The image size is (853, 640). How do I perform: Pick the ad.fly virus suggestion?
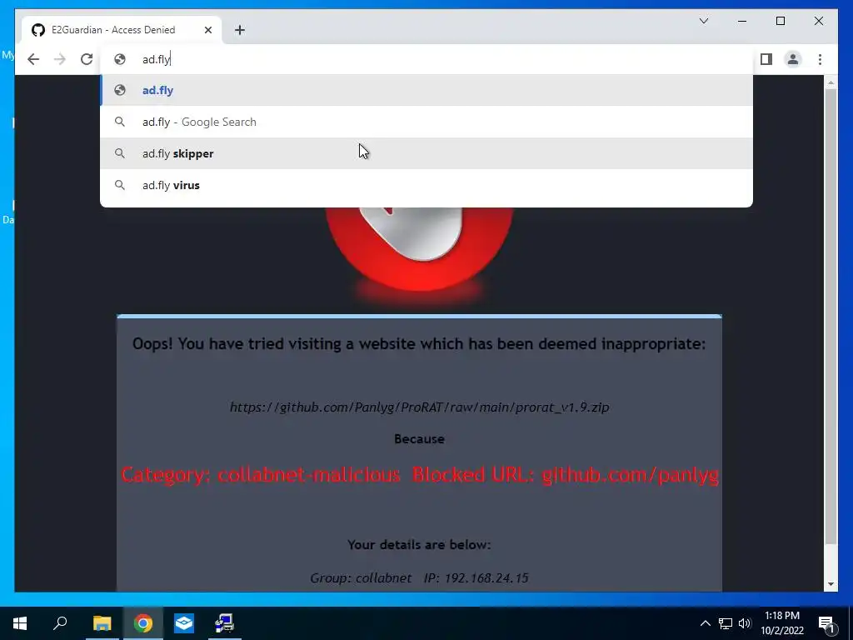(x=426, y=185)
